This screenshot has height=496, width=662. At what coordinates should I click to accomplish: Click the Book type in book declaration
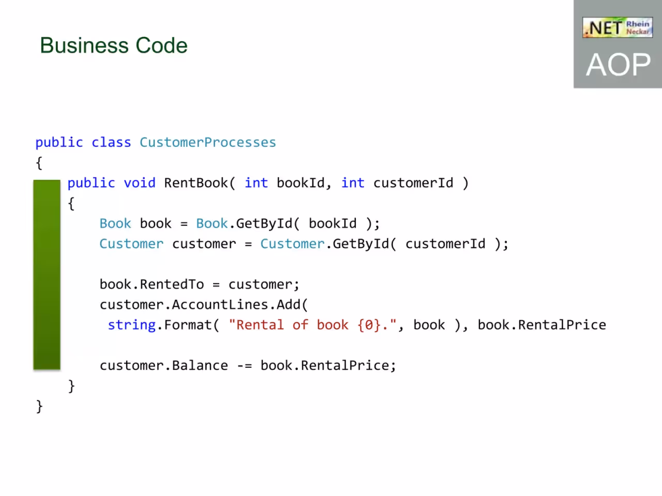tap(115, 224)
